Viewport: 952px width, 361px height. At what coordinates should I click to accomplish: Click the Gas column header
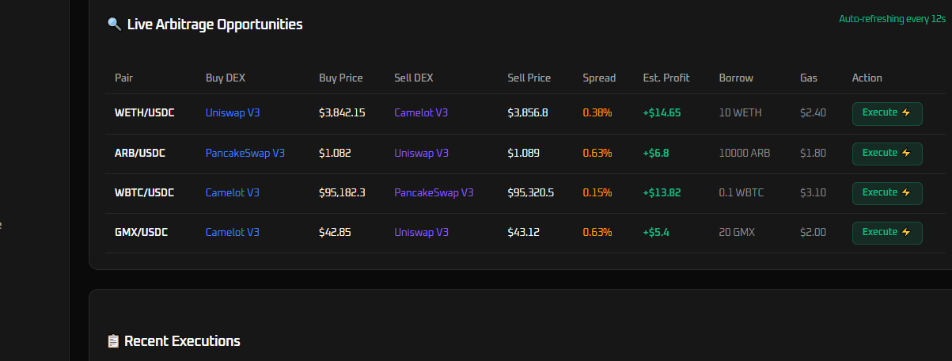tap(809, 78)
